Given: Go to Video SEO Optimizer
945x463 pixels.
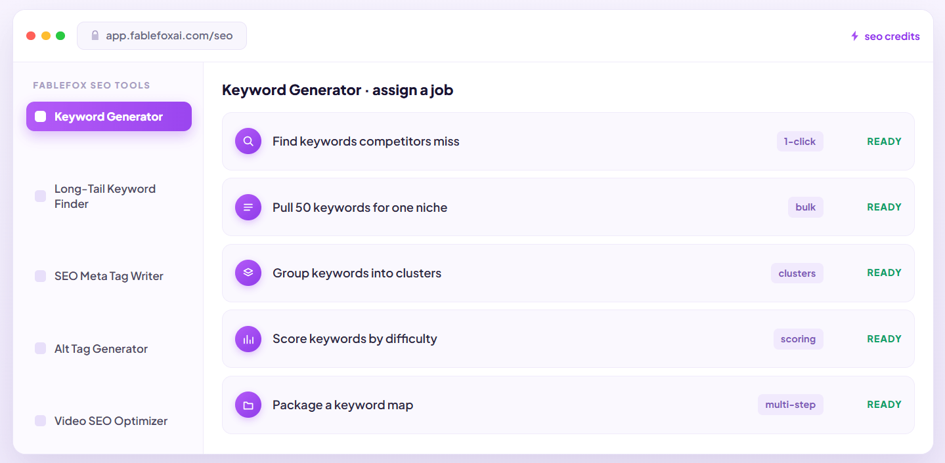Looking at the screenshot, I should [x=109, y=421].
